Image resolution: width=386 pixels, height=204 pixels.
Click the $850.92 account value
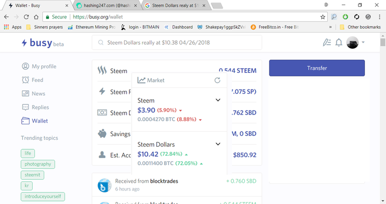pyautogui.click(x=245, y=155)
